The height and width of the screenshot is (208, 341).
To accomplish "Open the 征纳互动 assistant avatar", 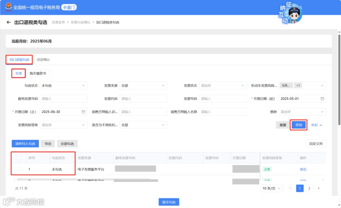I will [291, 13].
